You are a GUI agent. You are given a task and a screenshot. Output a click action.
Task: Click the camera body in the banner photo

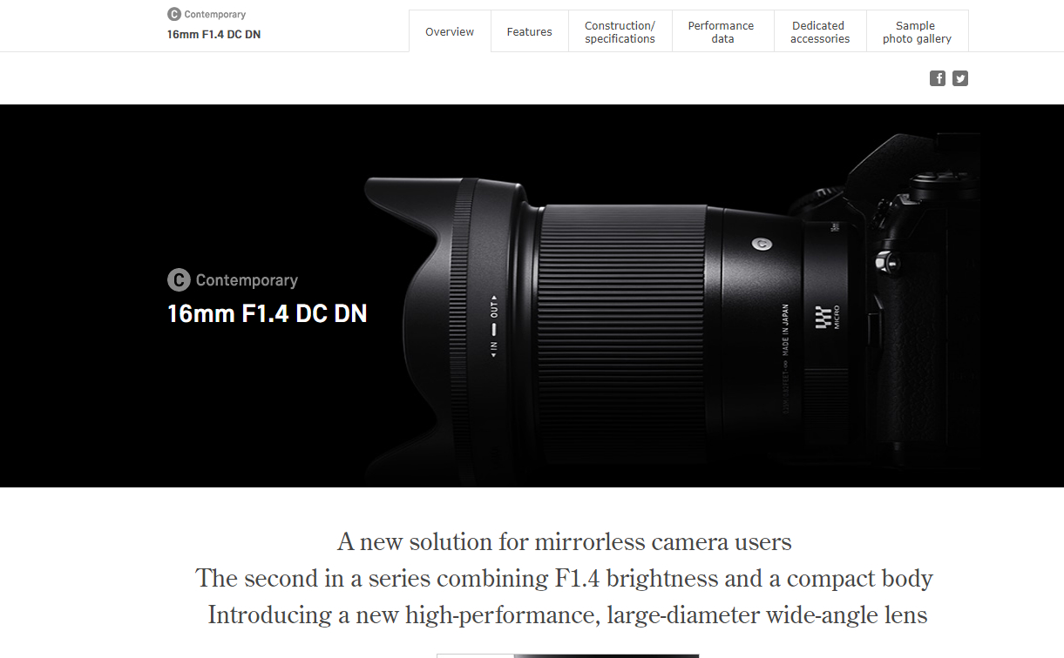click(x=915, y=296)
